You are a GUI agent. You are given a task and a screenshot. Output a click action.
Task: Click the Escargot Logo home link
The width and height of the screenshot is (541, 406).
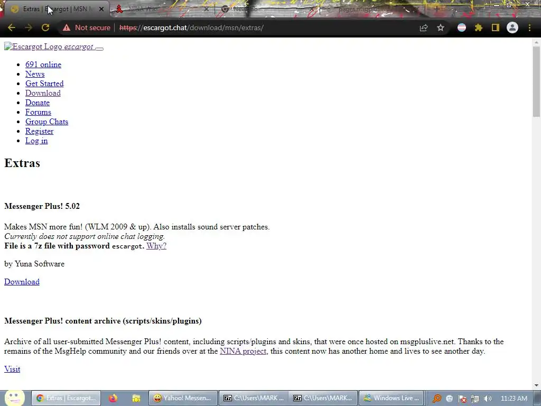click(49, 47)
